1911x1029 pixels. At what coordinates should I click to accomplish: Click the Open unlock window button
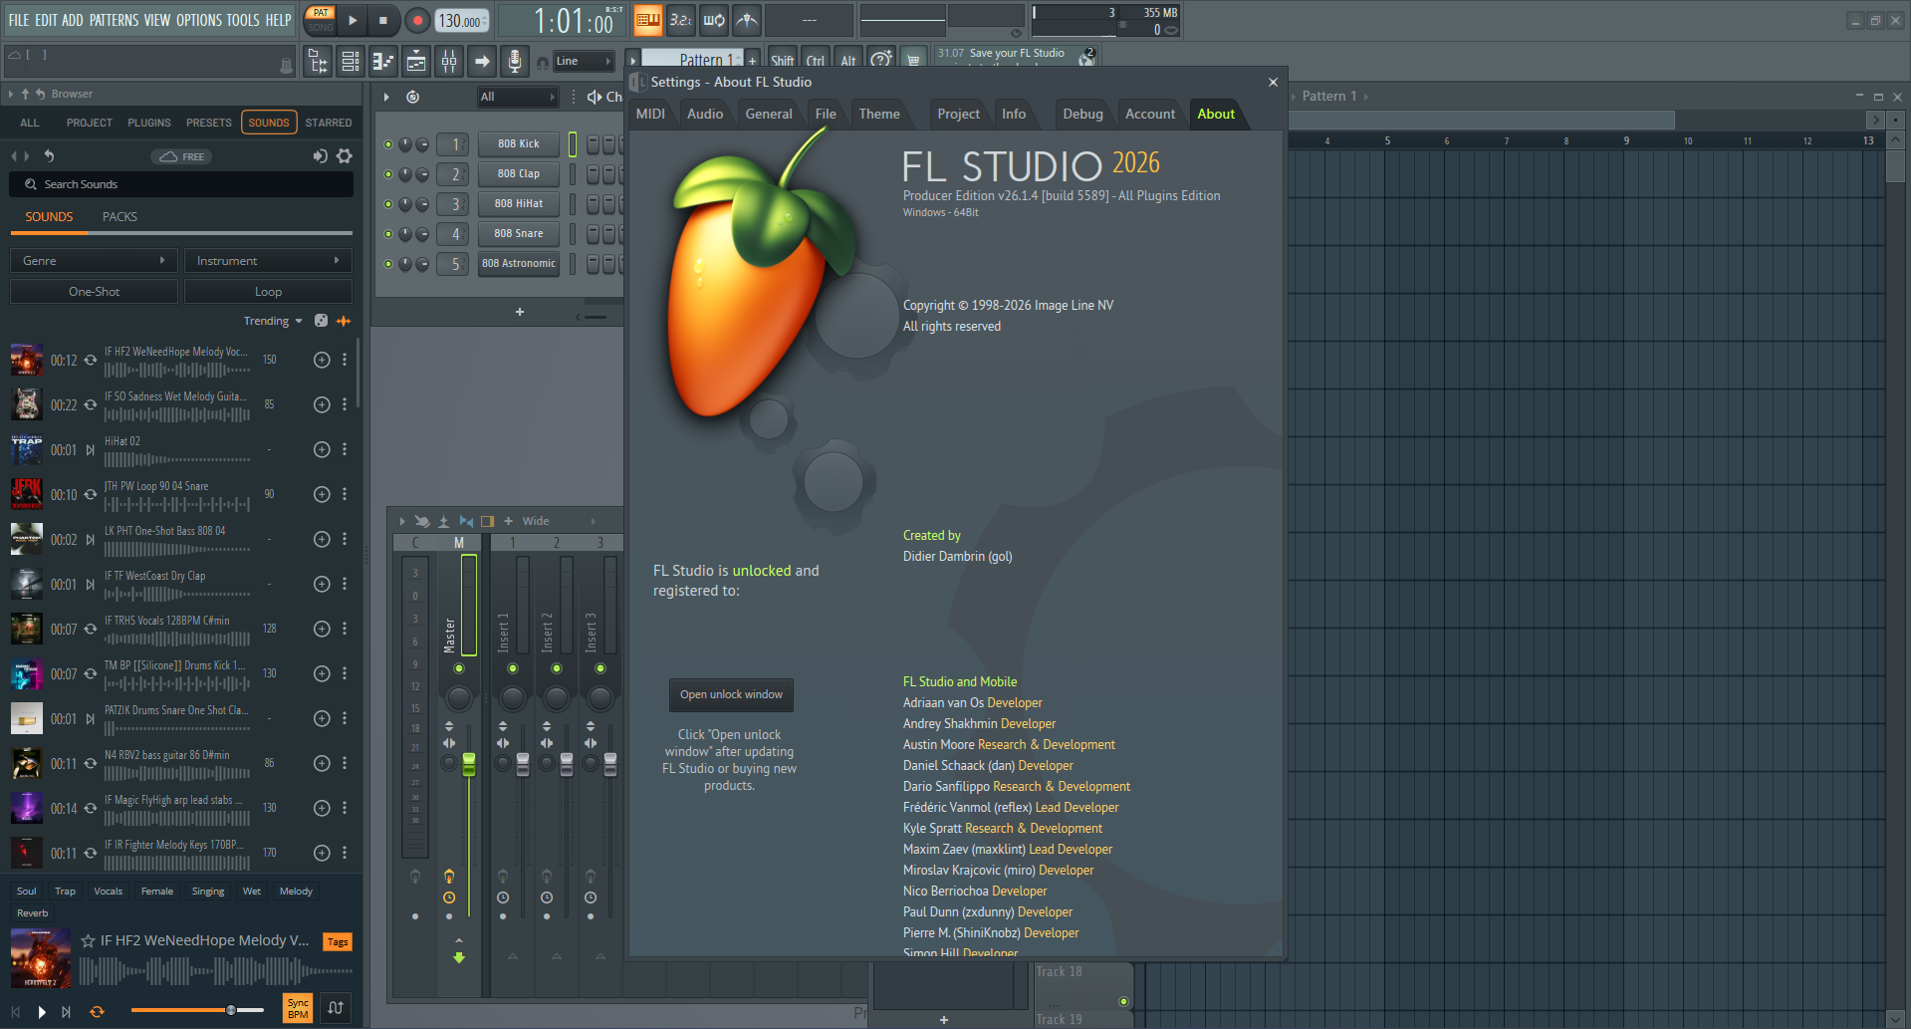(731, 694)
